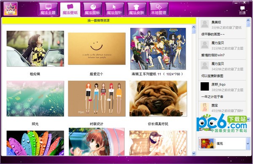Image resolution: width=253 pixels, height=164 pixels.
Task: Click the 一年之计在于春 theme link
Action: [212, 97]
